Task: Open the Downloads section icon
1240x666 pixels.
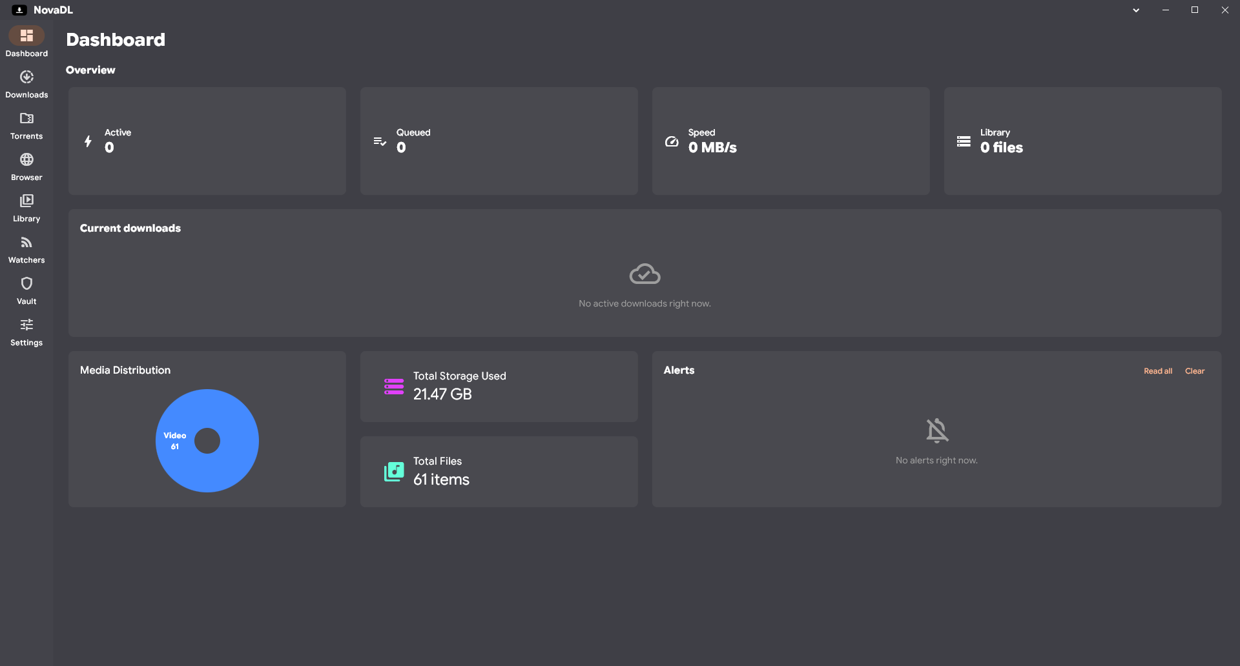Action: tap(26, 77)
